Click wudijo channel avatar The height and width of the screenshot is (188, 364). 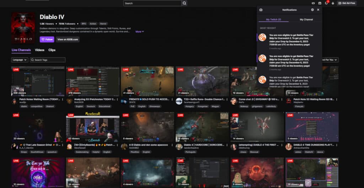[x=14, y=101]
